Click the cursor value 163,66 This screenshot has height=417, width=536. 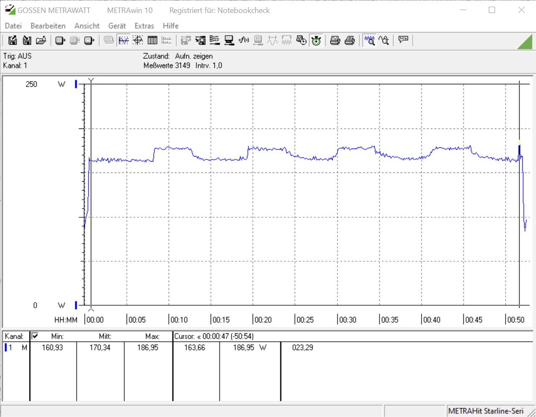[x=195, y=347]
